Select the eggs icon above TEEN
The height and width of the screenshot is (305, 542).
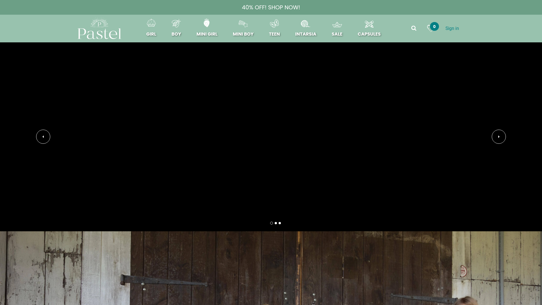(x=274, y=24)
